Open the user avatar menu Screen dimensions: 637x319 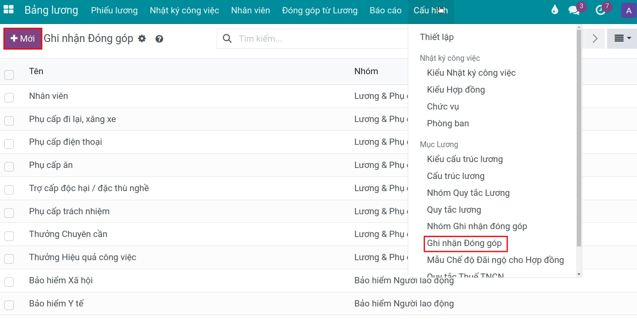tap(629, 11)
